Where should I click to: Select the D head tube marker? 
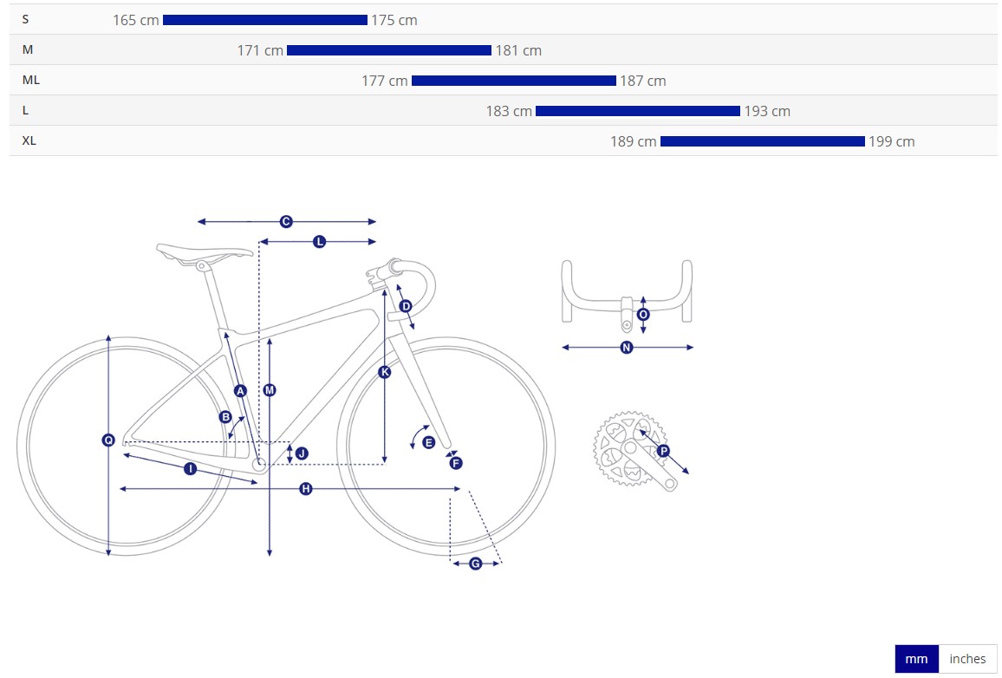click(x=405, y=306)
